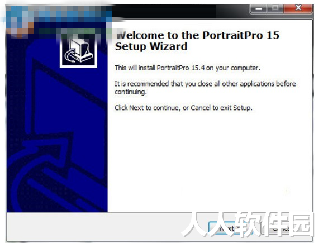The image size is (323, 243).
Task: Click the word 'continuing.' in the paragraph
Action: tap(131, 92)
